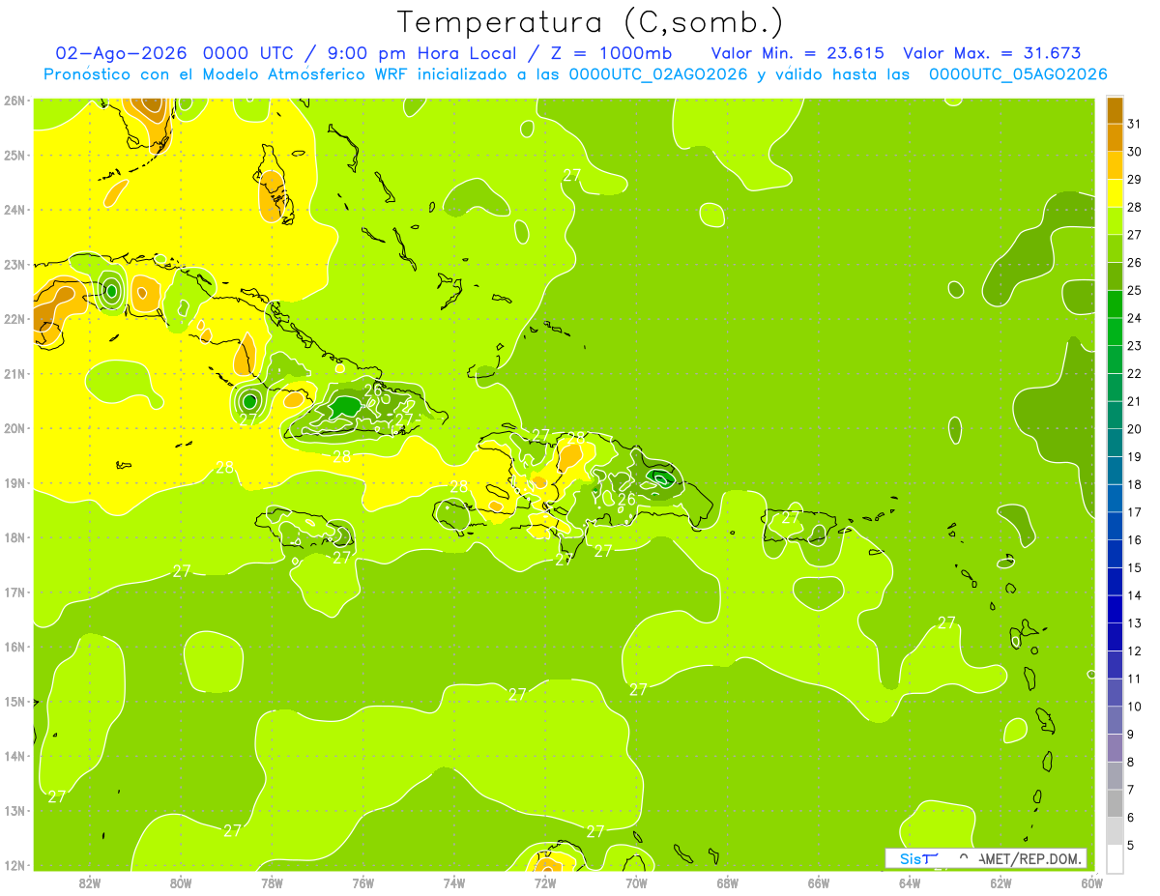Click the longitude axis label "62W"
The width and height of the screenshot is (1160, 896).
click(1000, 882)
